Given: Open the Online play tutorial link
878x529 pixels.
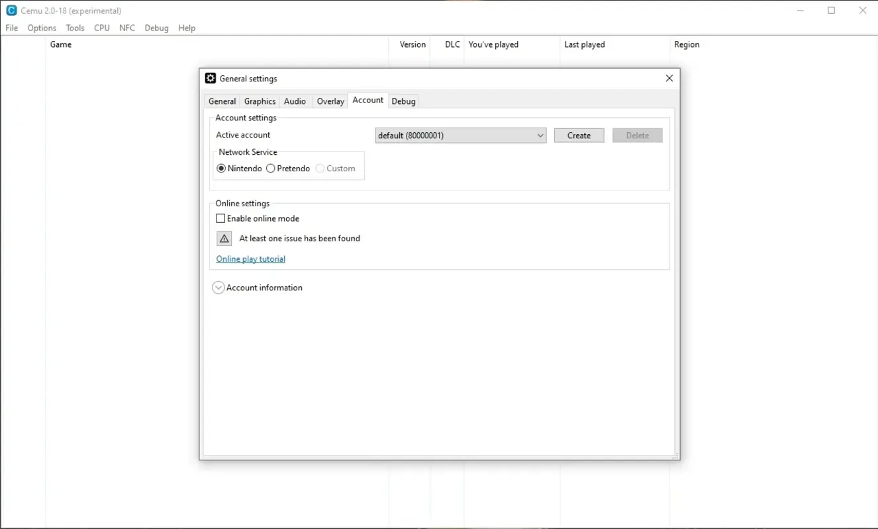Looking at the screenshot, I should pyautogui.click(x=250, y=259).
